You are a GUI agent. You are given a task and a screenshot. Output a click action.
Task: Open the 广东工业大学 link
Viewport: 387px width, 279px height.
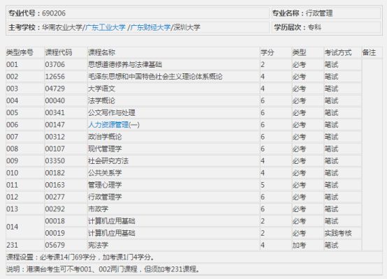pos(105,27)
